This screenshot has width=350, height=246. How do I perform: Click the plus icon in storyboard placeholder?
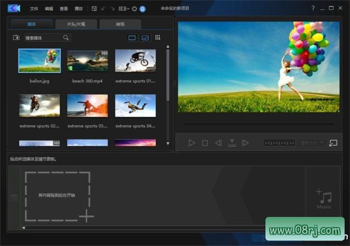[x=86, y=216]
